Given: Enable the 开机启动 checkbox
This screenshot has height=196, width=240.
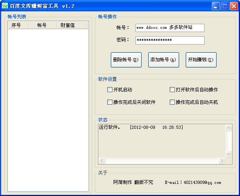Looking at the screenshot, I should pos(110,90).
